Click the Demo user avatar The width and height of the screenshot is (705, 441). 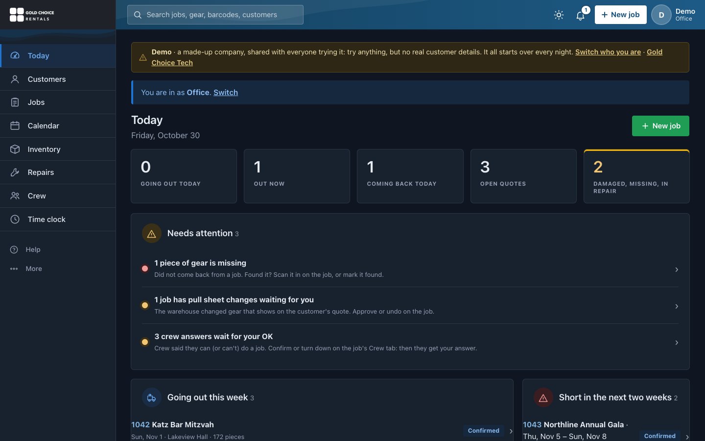coord(661,15)
